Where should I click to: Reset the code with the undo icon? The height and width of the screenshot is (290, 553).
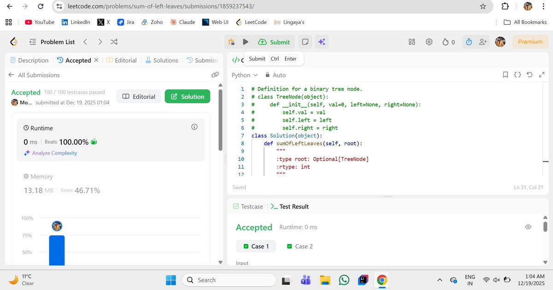click(x=529, y=74)
